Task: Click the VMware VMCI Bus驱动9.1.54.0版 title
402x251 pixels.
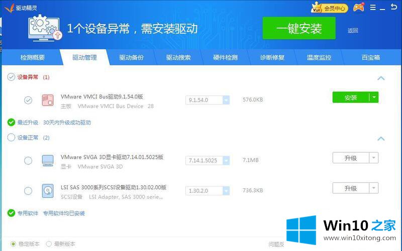Action: [102, 97]
